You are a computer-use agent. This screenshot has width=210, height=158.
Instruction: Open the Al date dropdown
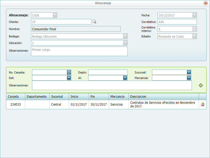point(125,78)
